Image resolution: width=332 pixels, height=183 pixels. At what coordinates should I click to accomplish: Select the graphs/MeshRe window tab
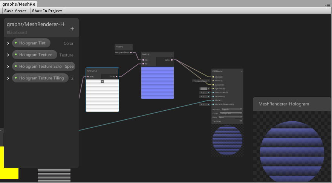click(x=18, y=4)
